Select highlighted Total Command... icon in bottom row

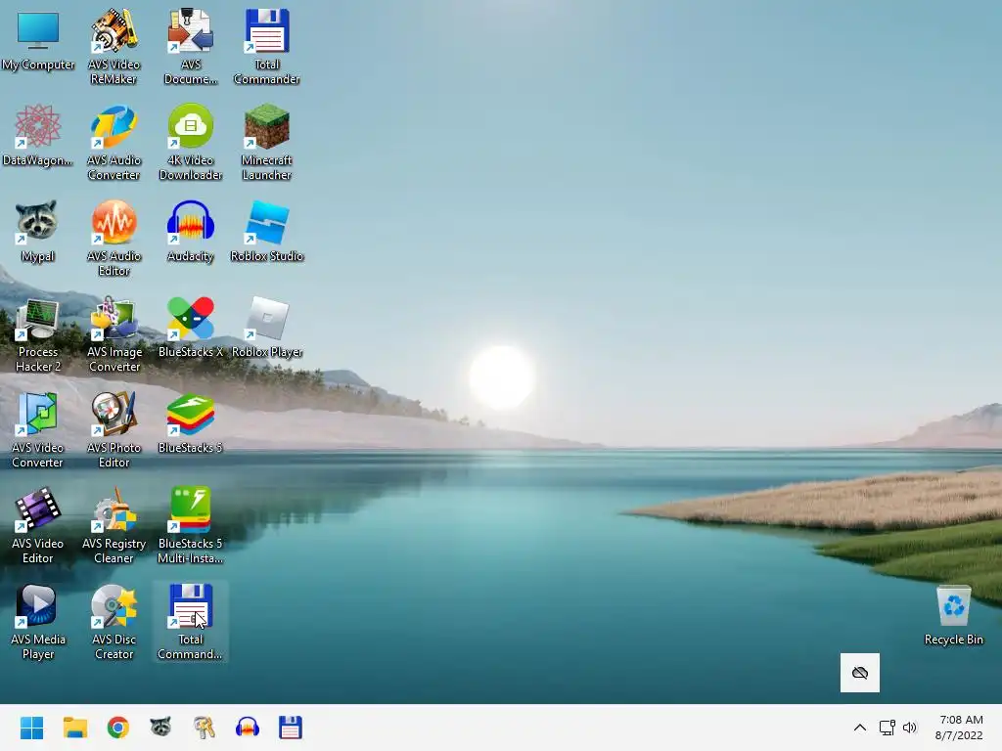click(x=191, y=621)
